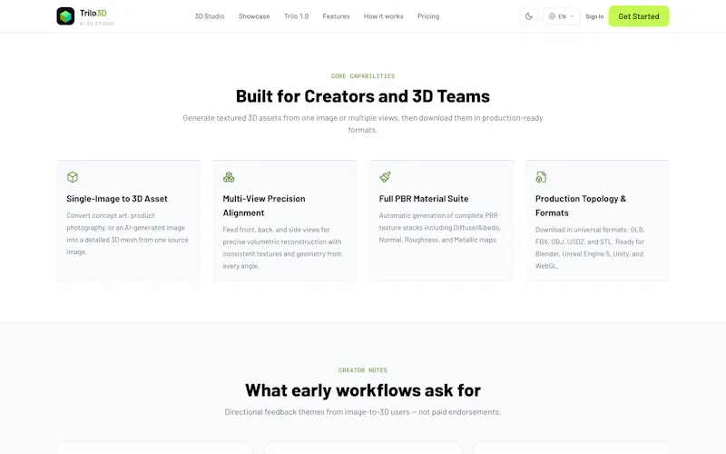Click the 'Automatic generation of complete PBR' text
The height and width of the screenshot is (454, 726).
coord(440,228)
